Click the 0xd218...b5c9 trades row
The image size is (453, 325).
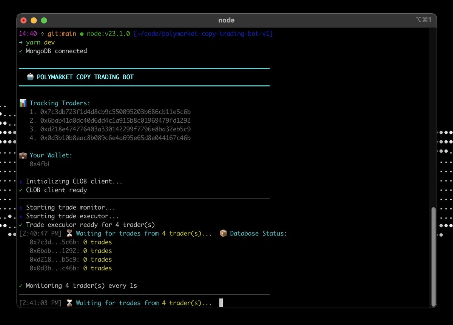pyautogui.click(x=71, y=259)
